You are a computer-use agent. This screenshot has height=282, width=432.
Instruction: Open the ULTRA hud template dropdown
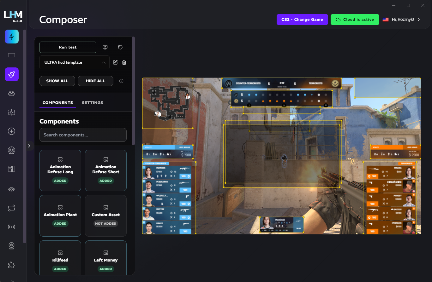[x=74, y=62]
